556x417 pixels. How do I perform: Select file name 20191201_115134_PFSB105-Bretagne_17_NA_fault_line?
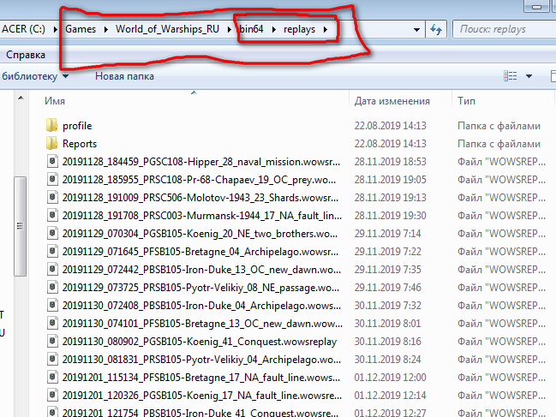point(201,378)
